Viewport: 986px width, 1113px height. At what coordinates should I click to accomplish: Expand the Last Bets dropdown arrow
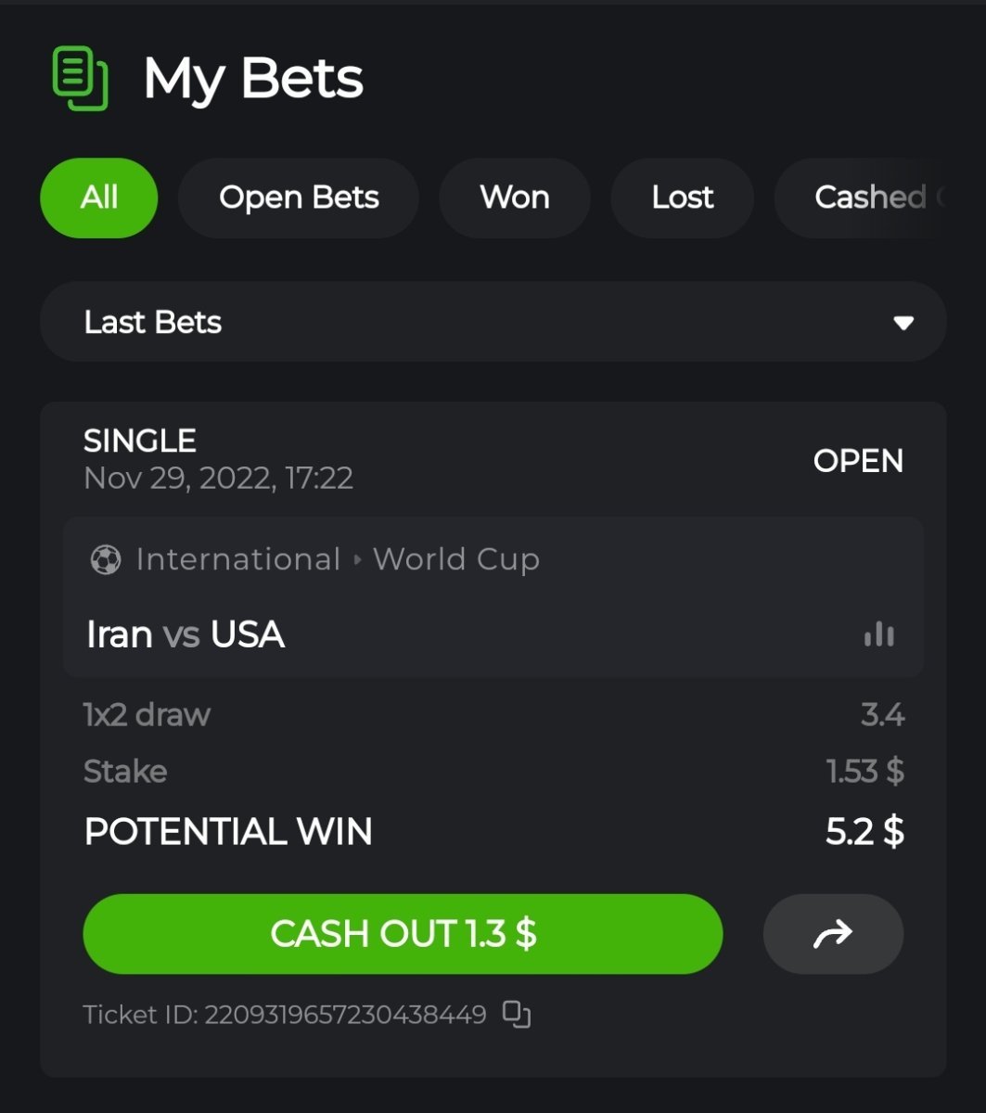903,323
